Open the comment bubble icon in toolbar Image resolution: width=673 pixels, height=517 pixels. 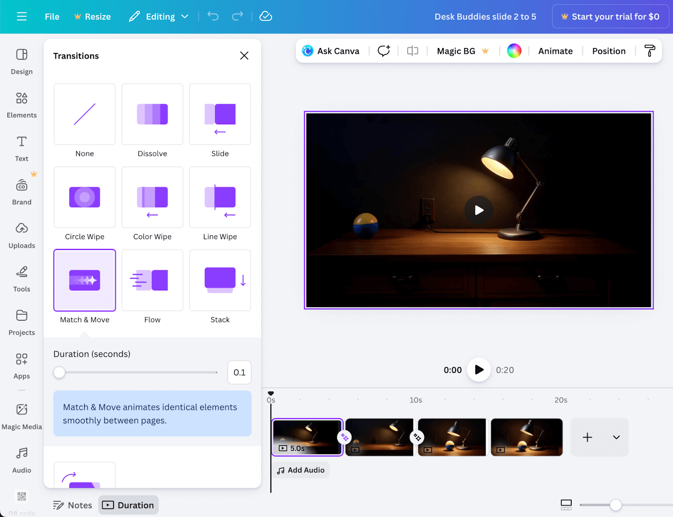tap(383, 51)
